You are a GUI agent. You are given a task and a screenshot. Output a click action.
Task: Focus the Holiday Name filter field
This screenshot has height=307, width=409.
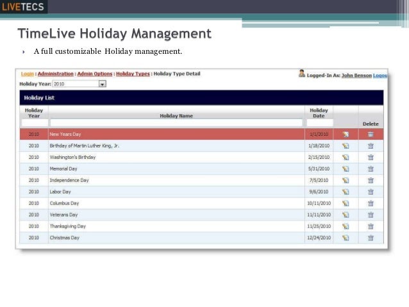pyautogui.click(x=176, y=122)
